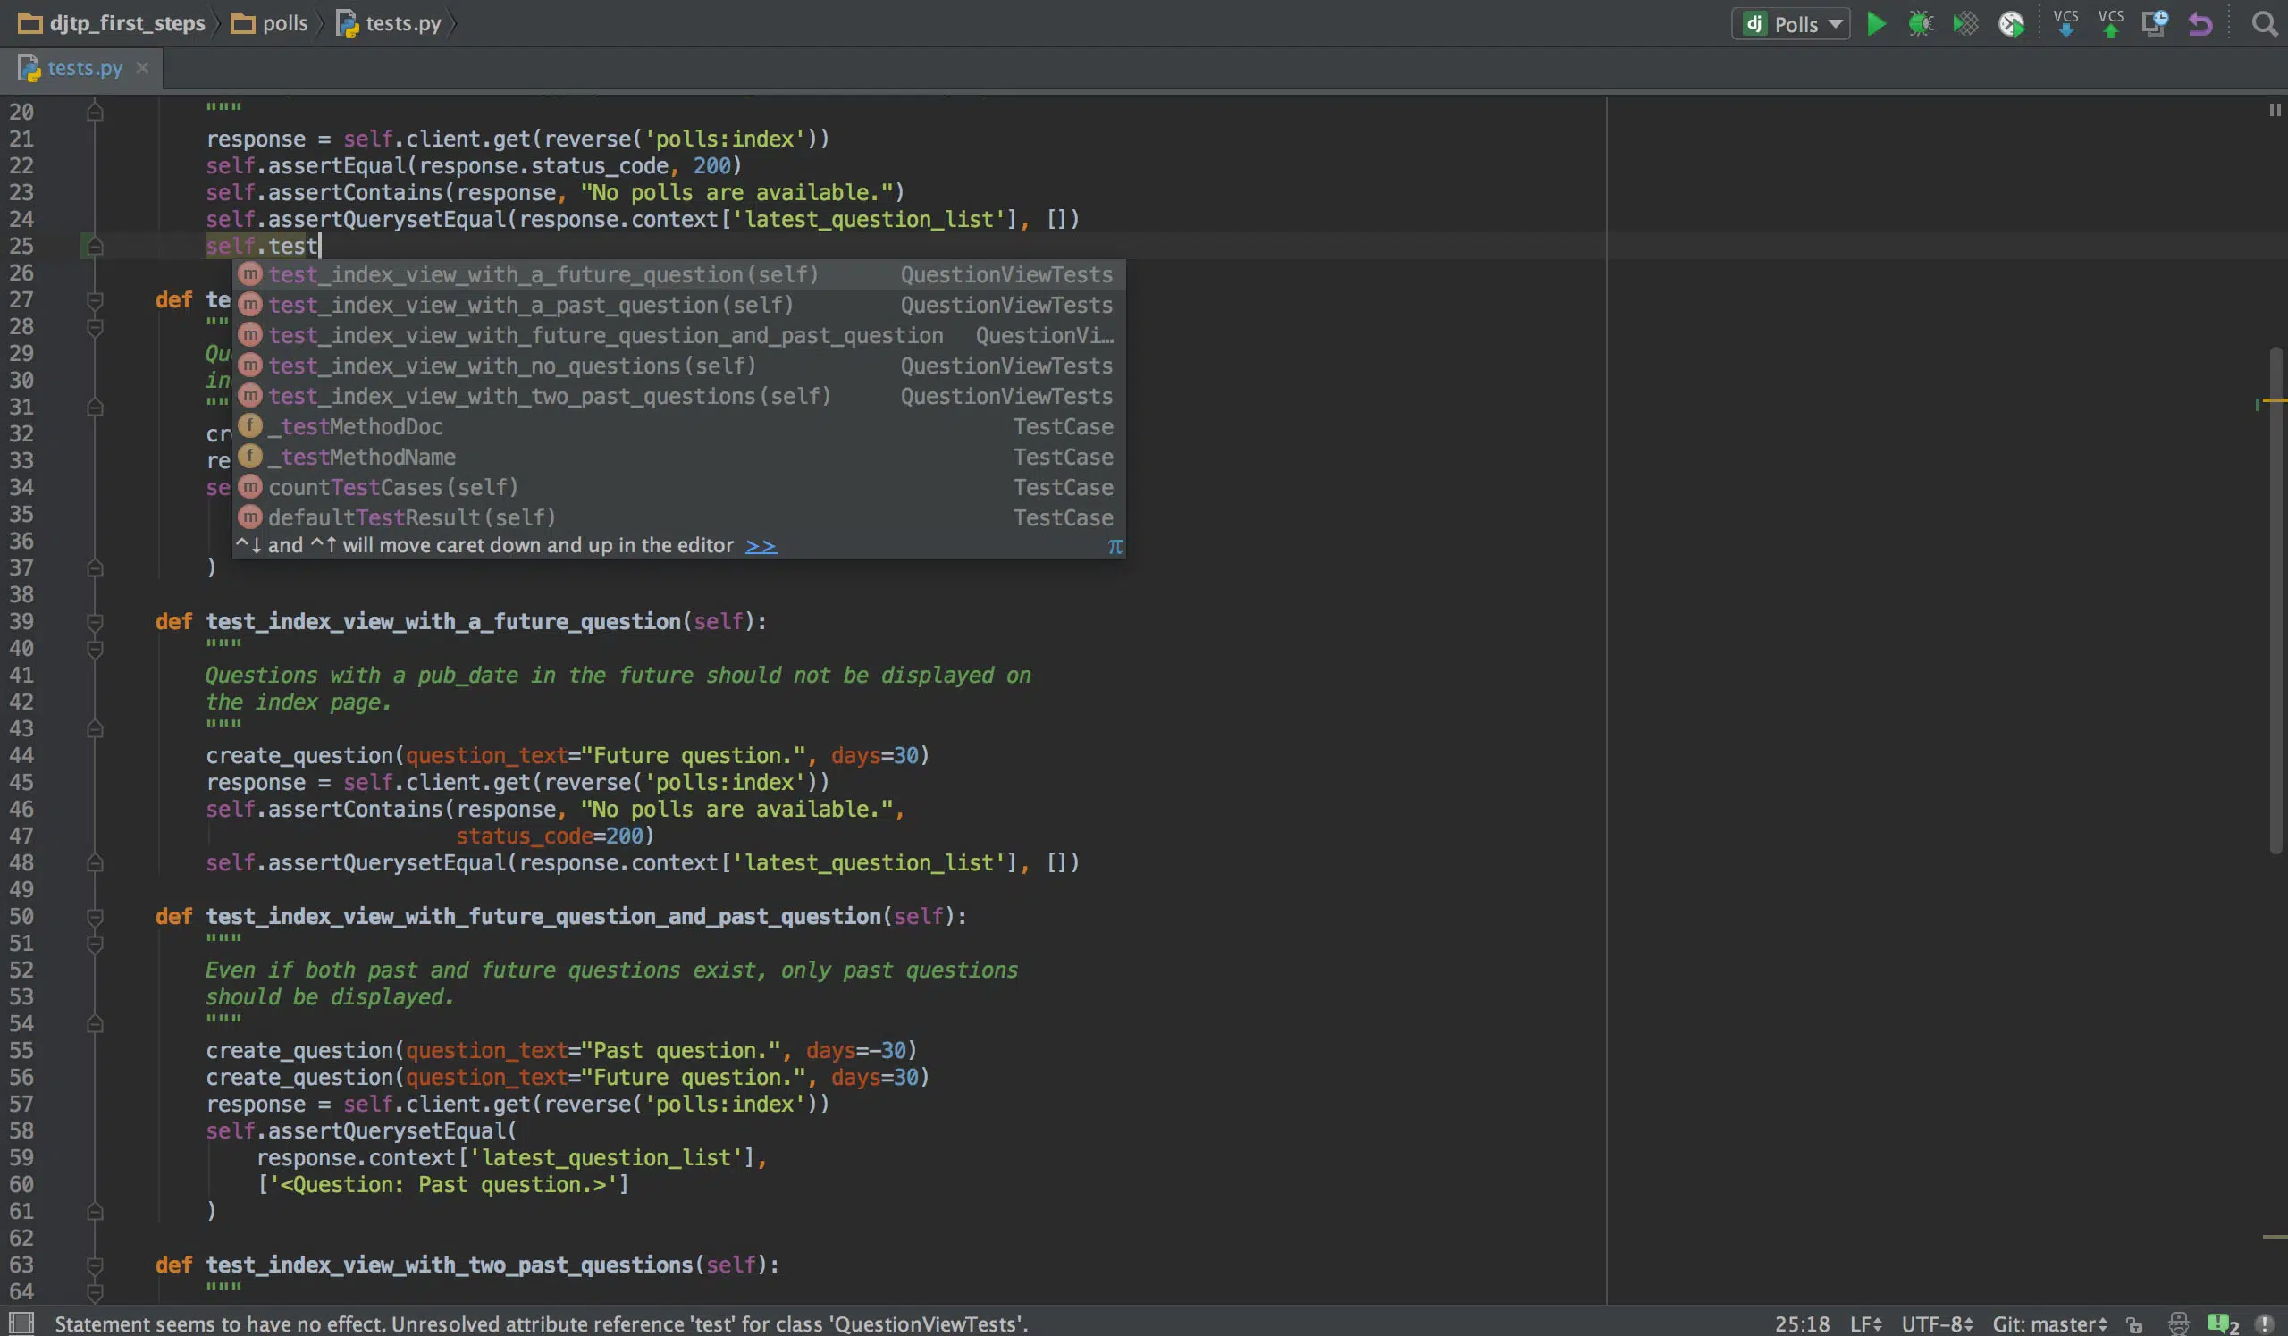Select test_index_view_with_no_questions autocomplete option
The height and width of the screenshot is (1336, 2288).
[x=509, y=366]
